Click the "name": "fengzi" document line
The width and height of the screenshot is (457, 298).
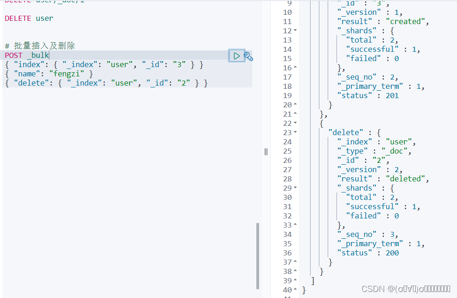coord(49,74)
